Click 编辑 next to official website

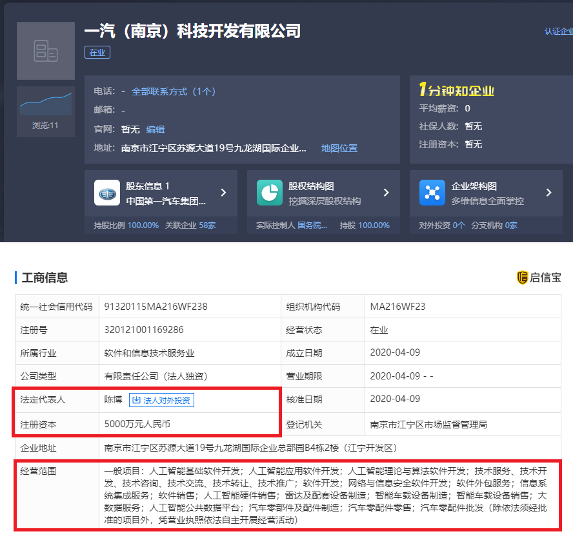pos(156,129)
